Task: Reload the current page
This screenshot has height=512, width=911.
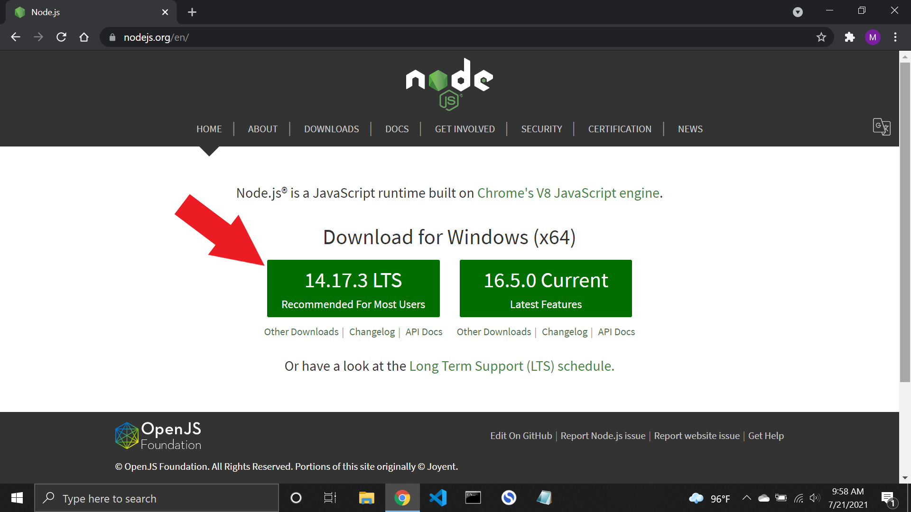Action: [61, 37]
